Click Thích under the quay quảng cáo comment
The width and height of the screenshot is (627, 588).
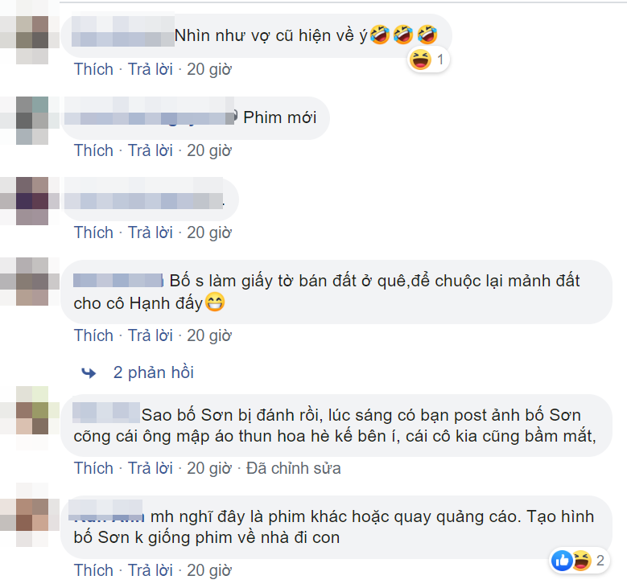coord(93,570)
